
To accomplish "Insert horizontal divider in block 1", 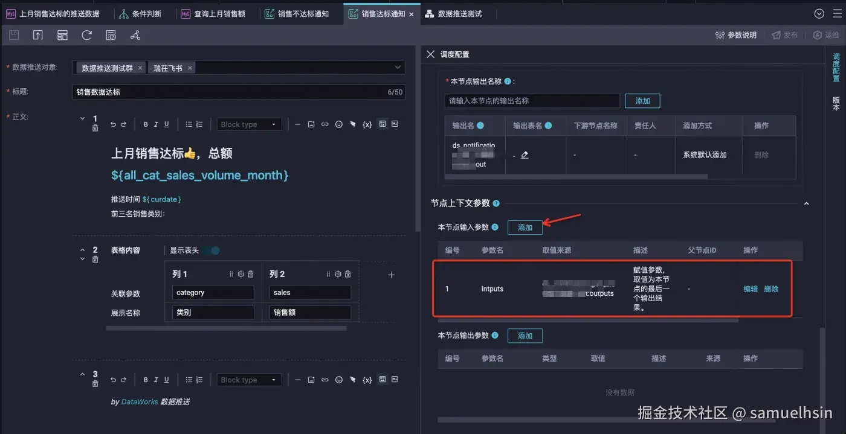I will click(297, 124).
